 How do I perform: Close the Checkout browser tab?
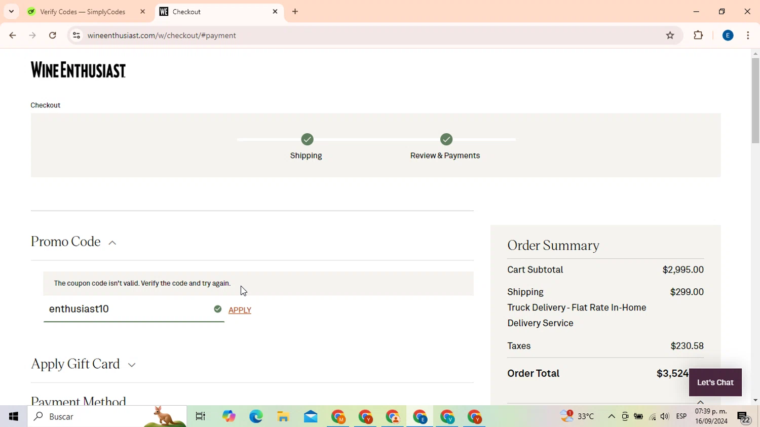(x=275, y=12)
